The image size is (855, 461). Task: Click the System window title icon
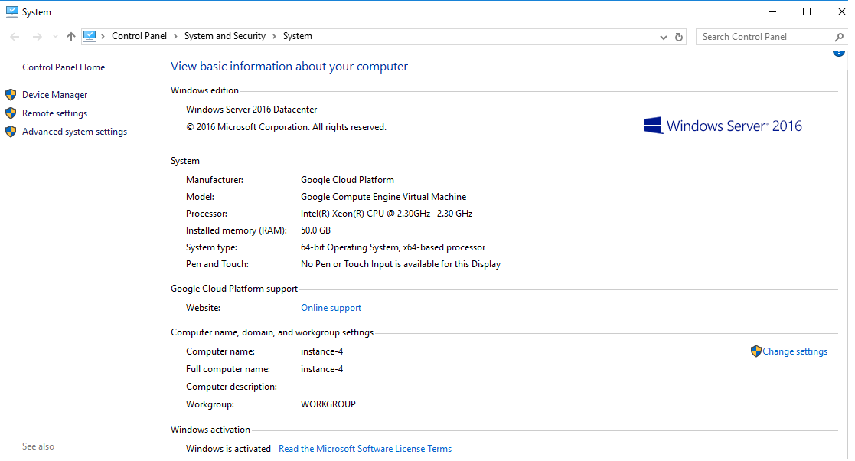[12, 11]
